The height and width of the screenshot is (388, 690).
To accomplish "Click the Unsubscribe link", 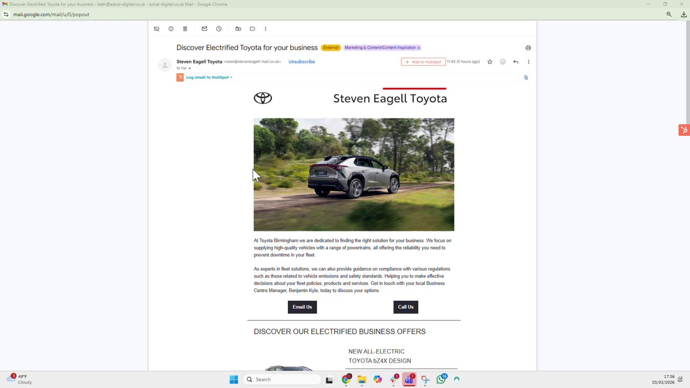I will point(301,61).
